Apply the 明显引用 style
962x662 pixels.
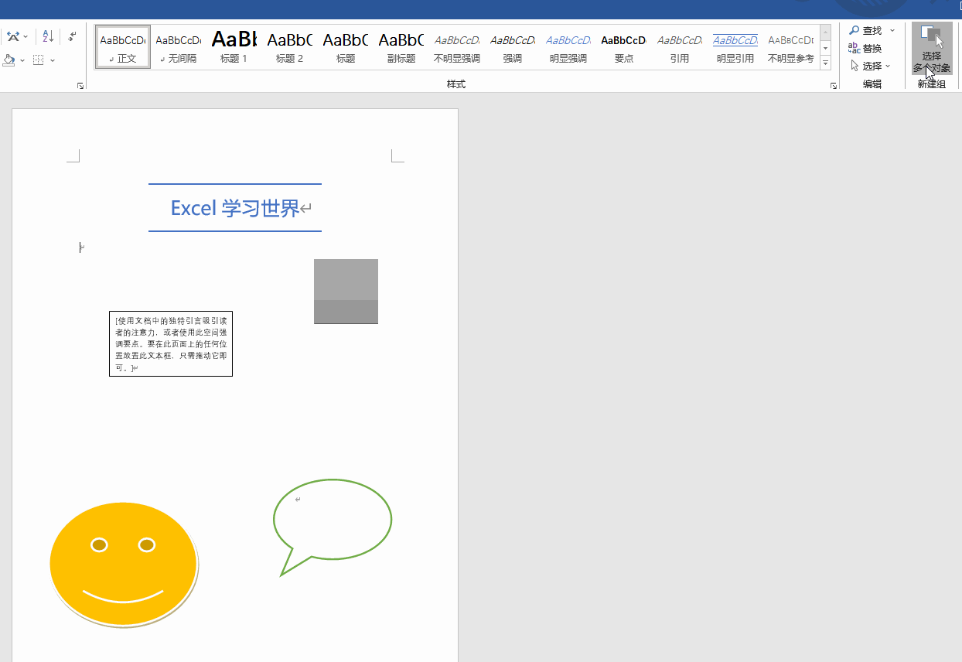[x=735, y=46]
